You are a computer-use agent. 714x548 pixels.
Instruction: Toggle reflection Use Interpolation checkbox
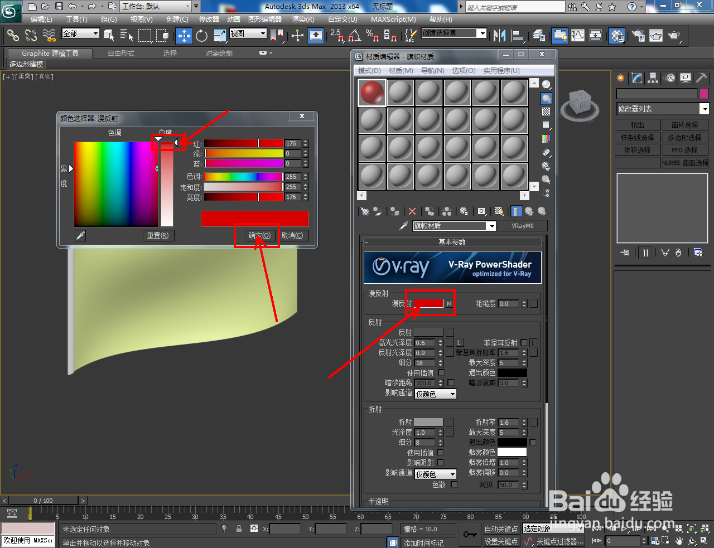point(441,373)
